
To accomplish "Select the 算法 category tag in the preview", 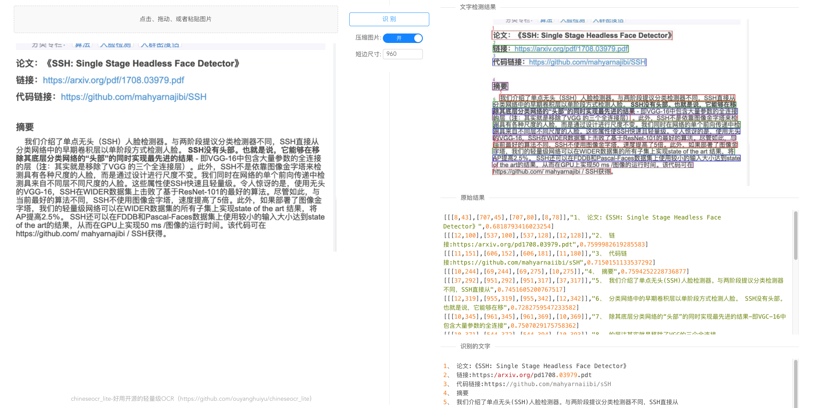I will click(83, 44).
